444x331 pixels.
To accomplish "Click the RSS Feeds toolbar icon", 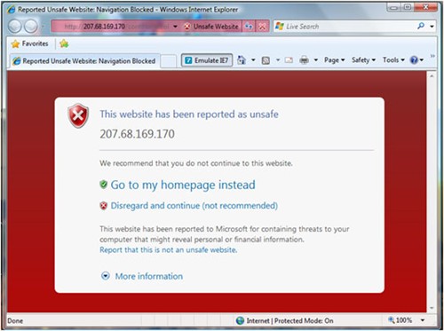I will tap(266, 60).
